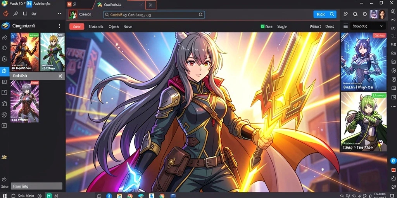Image resolution: width=397 pixels, height=198 pixels.
Task: Open the second avatar with dark hair
Action: pos(382,14)
